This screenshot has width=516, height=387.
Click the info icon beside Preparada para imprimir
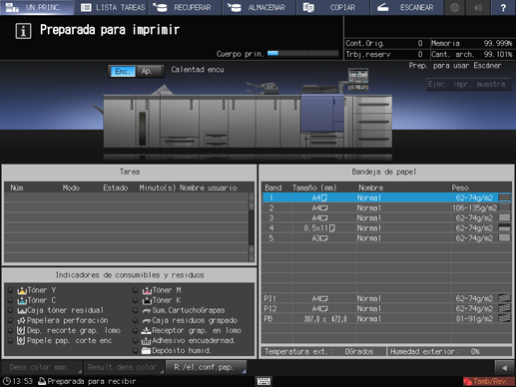(x=23, y=31)
